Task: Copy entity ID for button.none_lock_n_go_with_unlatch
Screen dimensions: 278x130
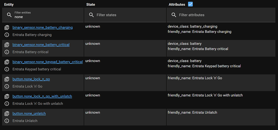Action: 7,96
